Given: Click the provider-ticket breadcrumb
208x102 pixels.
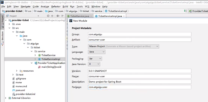Looking at the screenshot, I should [x=12, y=11].
